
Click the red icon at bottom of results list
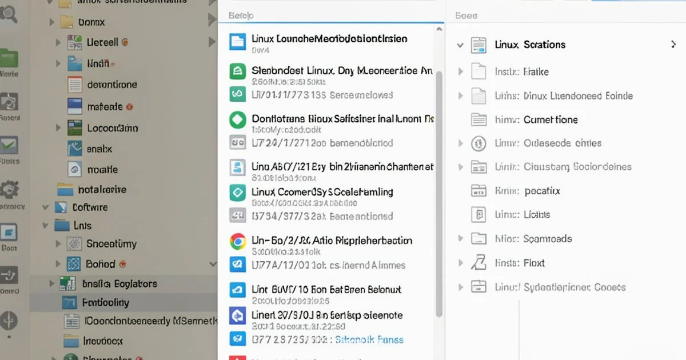coord(238,358)
